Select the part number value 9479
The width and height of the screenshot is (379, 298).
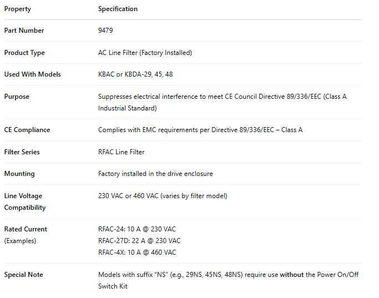coord(105,31)
